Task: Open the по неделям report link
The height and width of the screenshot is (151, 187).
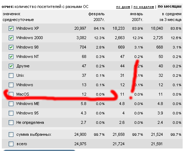Action: [x=144, y=7]
